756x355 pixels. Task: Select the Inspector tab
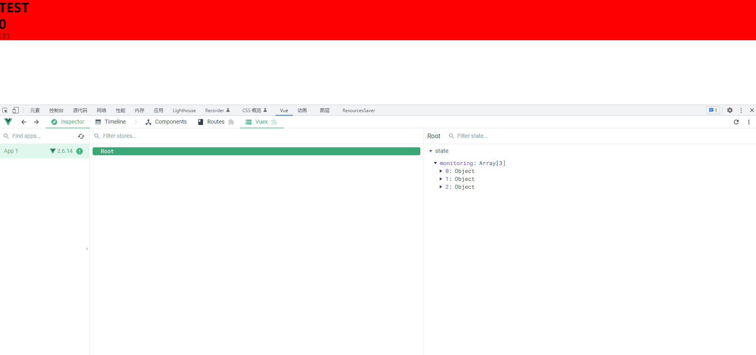point(68,122)
